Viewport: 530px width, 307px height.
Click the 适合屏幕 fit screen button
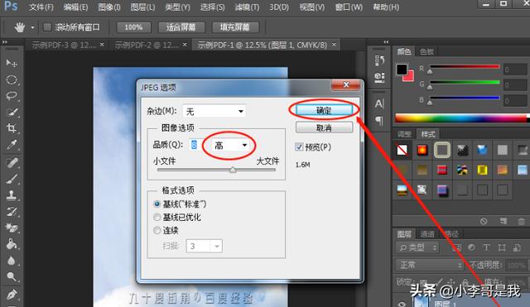tap(181, 27)
